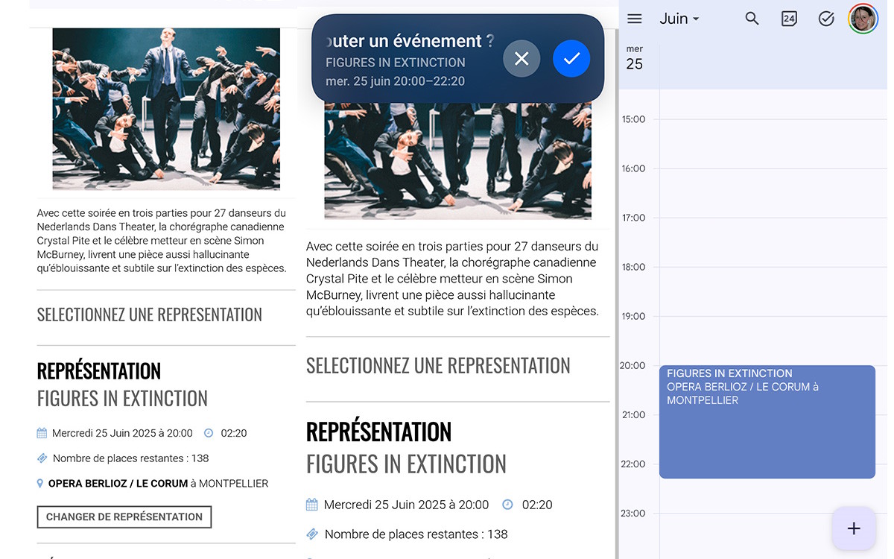Click the calendar icon beside Mercredi 25 Juin
Screen dimensions: 894x559
pyautogui.click(x=42, y=433)
